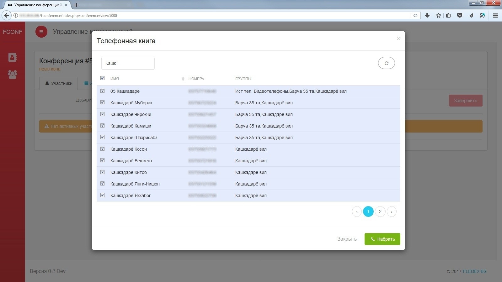Click the search field containing Кашк
The height and width of the screenshot is (282, 502).
click(128, 63)
